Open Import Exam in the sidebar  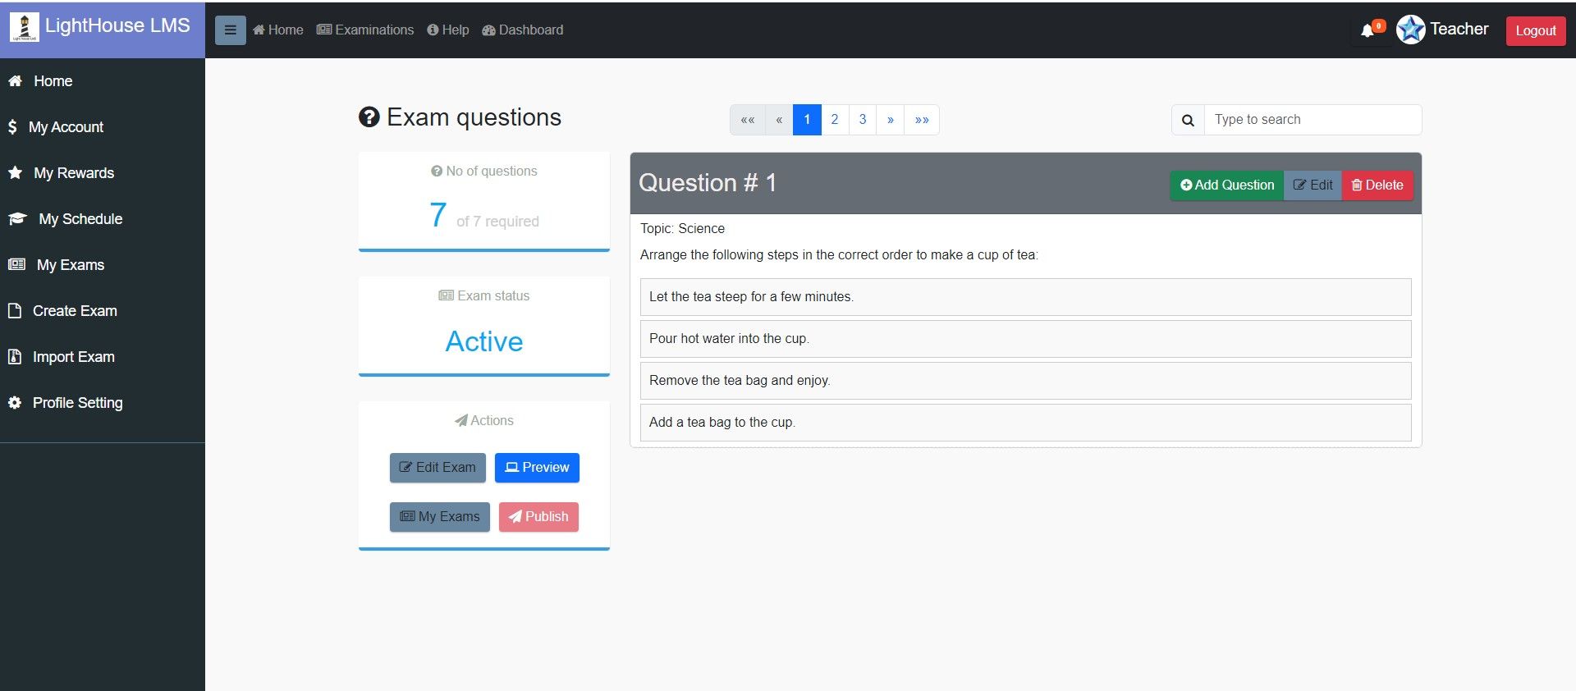tap(73, 357)
